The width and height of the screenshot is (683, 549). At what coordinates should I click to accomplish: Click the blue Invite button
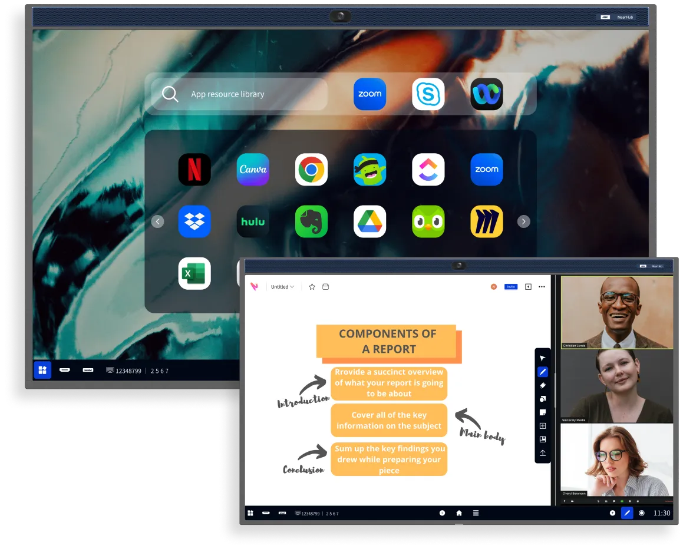pyautogui.click(x=510, y=287)
